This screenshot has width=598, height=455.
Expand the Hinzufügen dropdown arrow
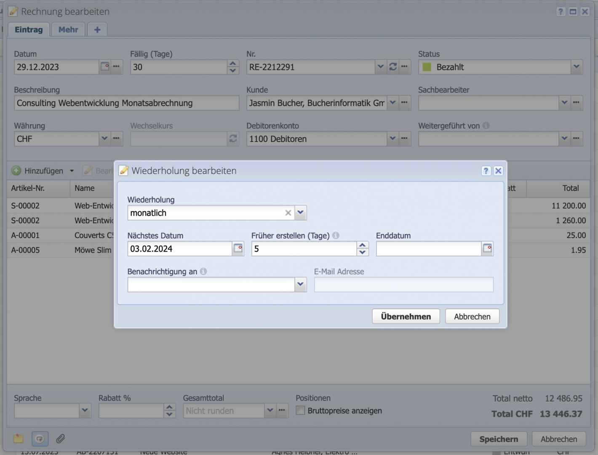click(x=72, y=171)
